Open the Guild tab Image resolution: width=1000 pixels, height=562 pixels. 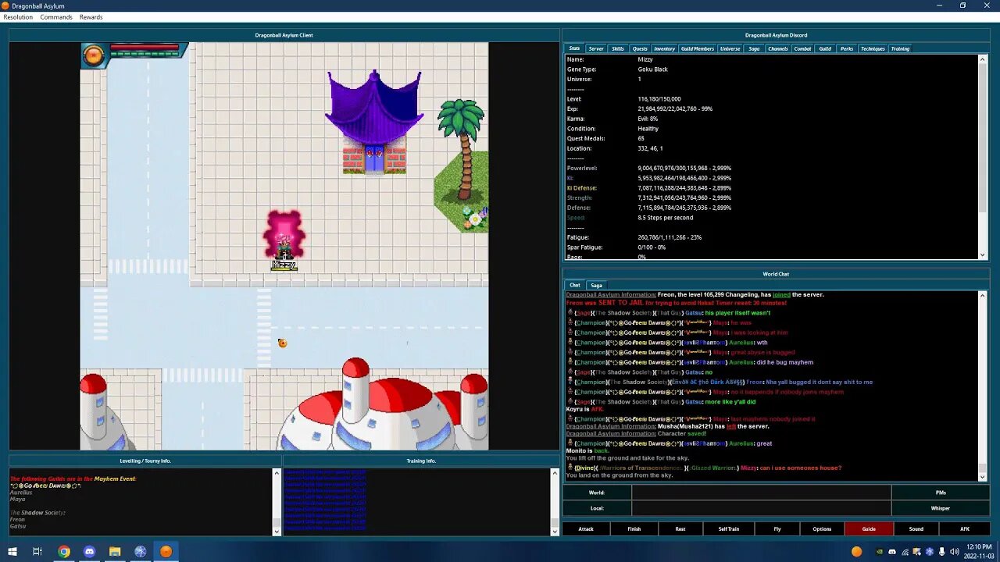click(x=825, y=48)
